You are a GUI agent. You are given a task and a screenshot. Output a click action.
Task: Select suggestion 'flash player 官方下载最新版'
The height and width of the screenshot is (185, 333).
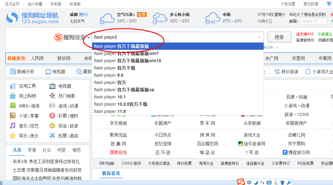coord(178,46)
